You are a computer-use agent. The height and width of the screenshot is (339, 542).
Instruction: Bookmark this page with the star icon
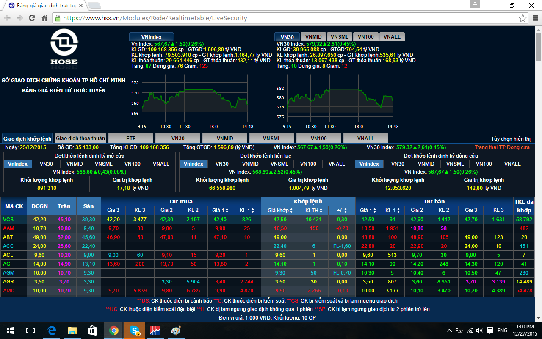tap(523, 18)
